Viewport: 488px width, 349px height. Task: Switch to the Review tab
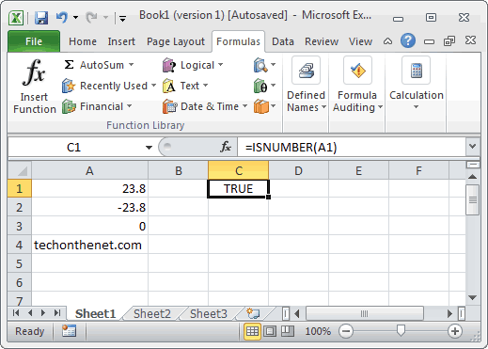coord(322,41)
